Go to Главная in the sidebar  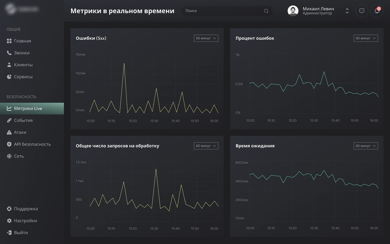click(22, 41)
